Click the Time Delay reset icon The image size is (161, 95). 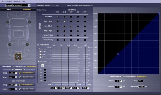(38, 45)
